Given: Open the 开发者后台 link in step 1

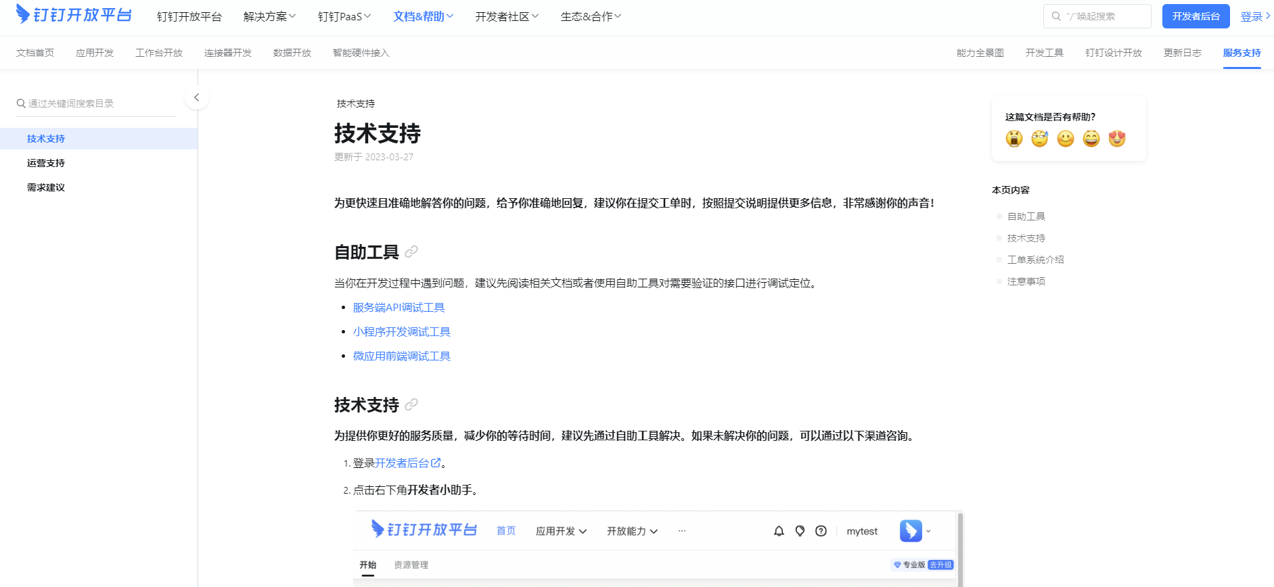Looking at the screenshot, I should 402,463.
